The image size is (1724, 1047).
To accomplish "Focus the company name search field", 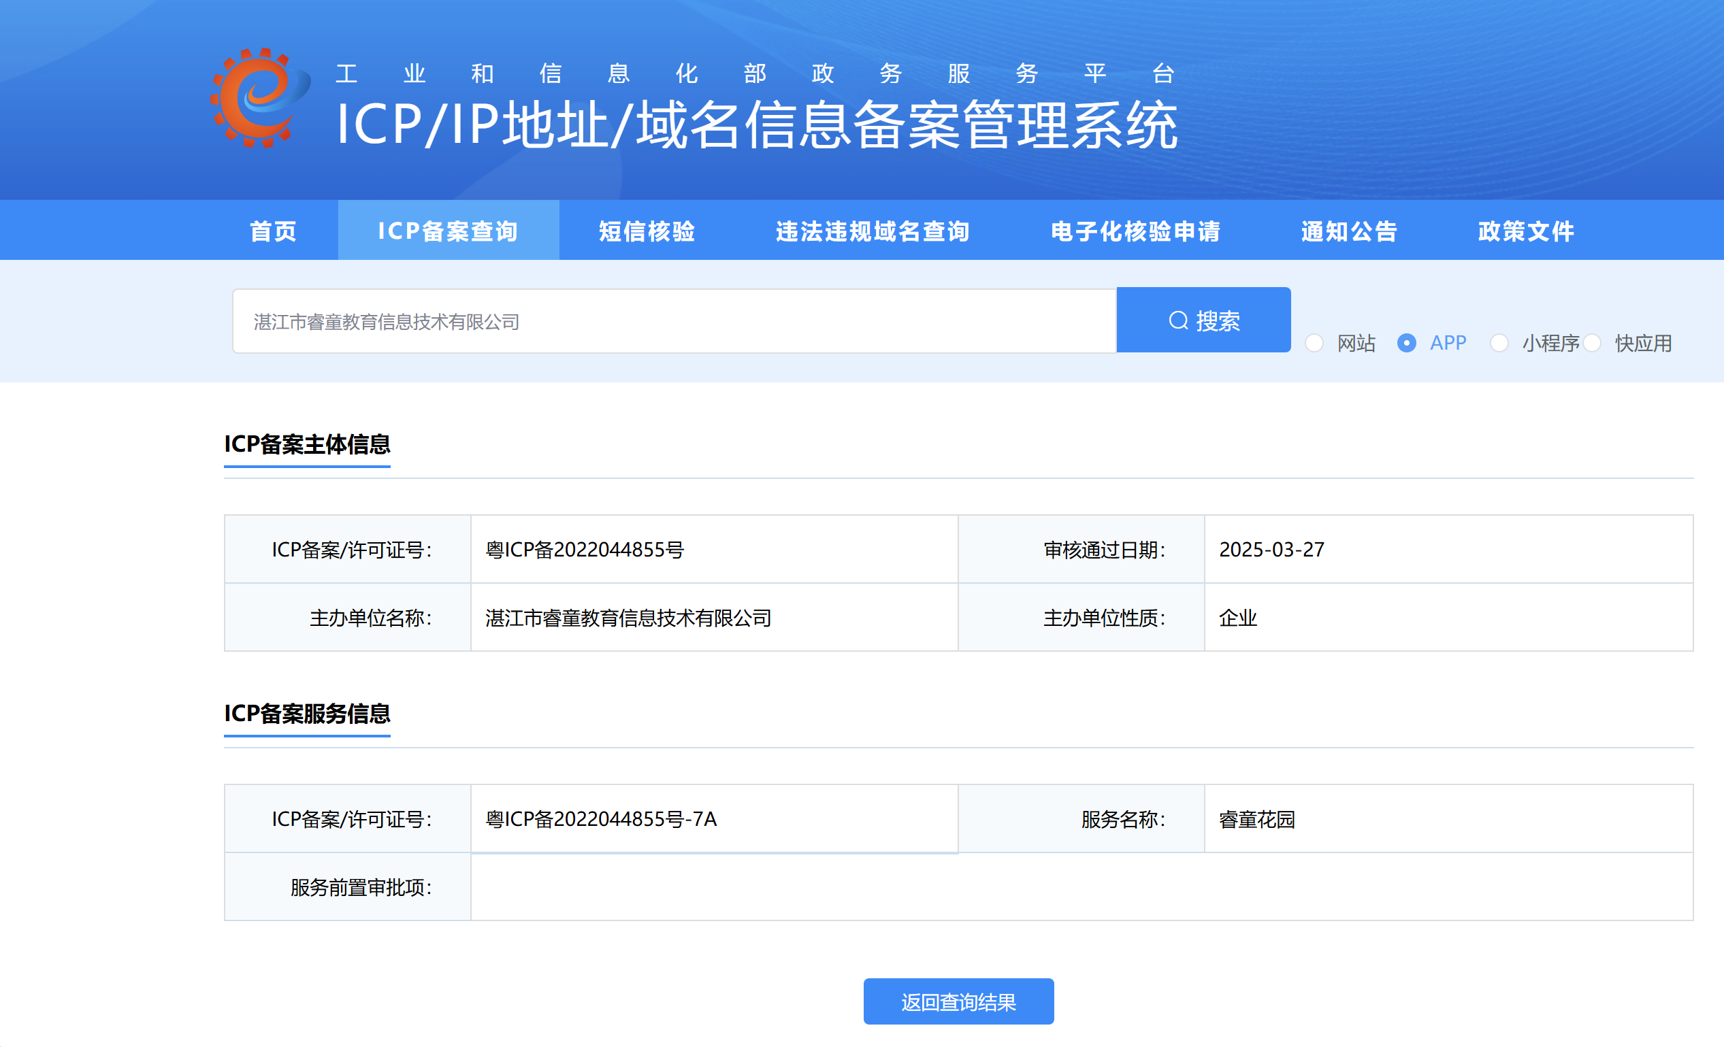I will click(673, 321).
